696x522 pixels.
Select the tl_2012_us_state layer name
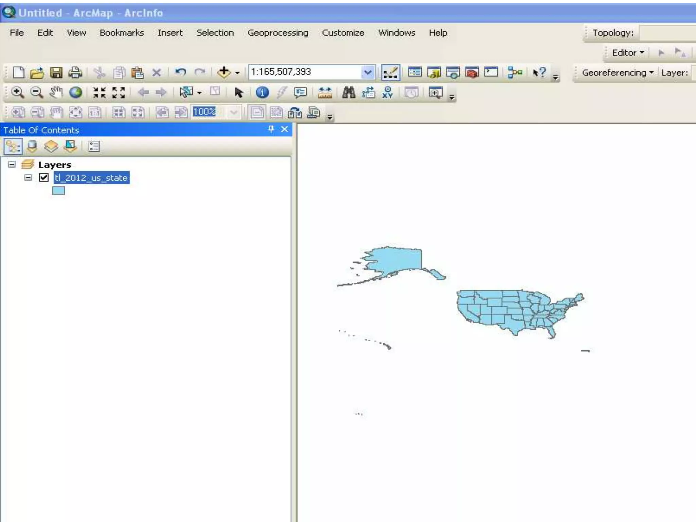click(91, 178)
